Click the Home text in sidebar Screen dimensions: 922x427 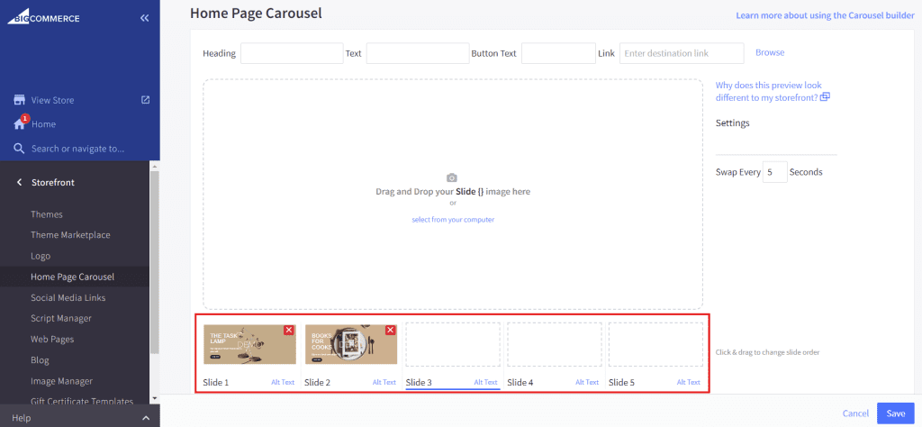pyautogui.click(x=43, y=124)
